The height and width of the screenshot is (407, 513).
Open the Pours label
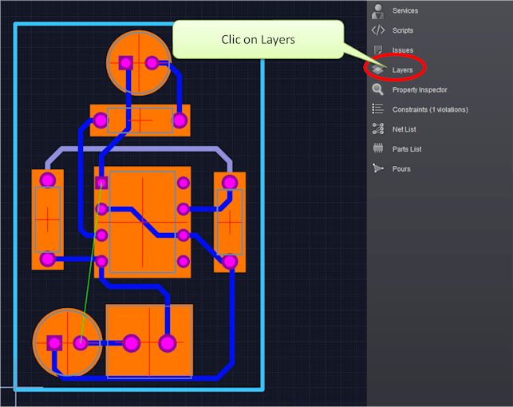(x=401, y=169)
